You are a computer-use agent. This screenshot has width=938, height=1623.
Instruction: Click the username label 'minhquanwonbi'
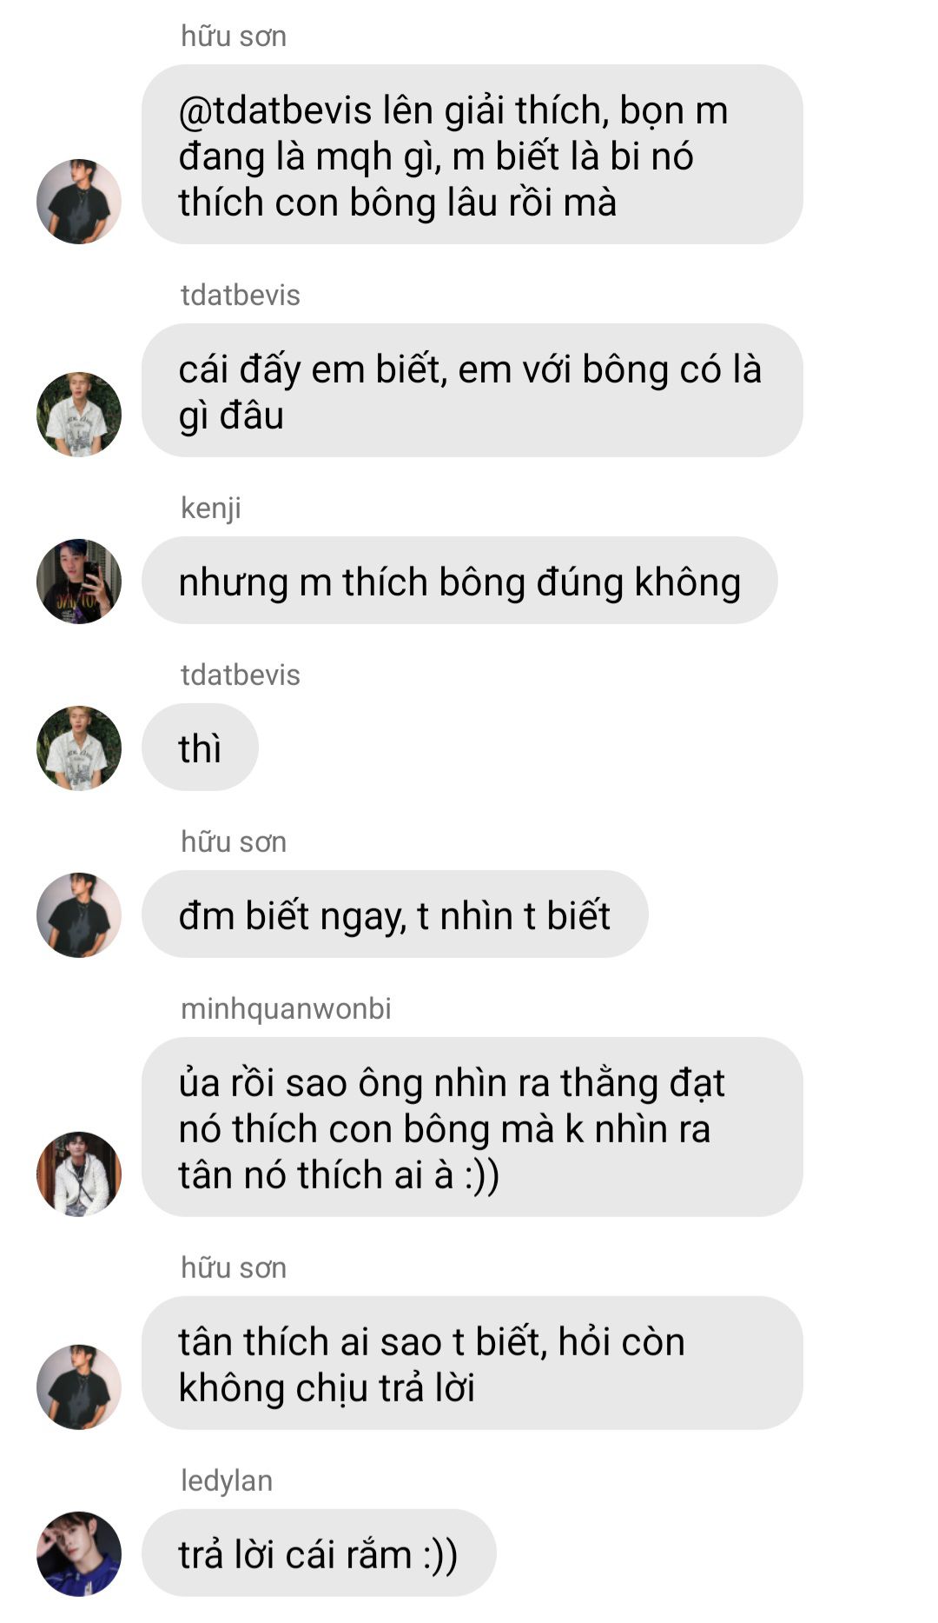[x=286, y=1008]
